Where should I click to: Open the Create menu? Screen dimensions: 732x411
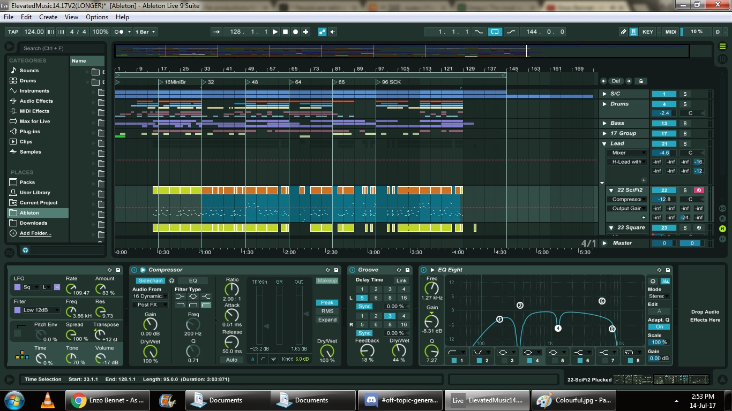point(48,17)
